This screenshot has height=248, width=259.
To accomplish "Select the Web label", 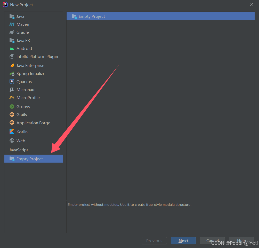I will pyautogui.click(x=21, y=141).
